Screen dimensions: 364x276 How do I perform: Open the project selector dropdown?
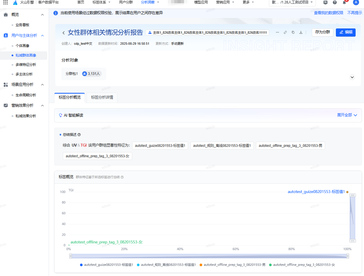[292, 3]
